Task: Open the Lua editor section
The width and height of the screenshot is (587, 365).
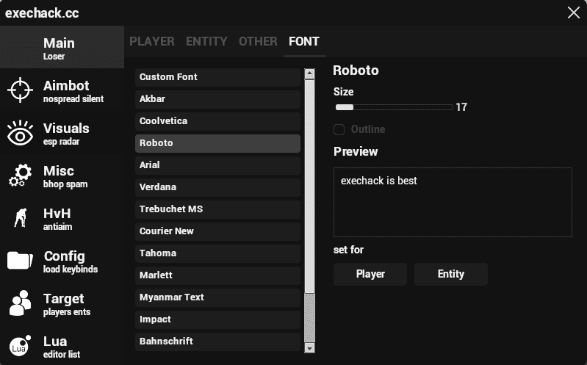Action: tap(62, 346)
